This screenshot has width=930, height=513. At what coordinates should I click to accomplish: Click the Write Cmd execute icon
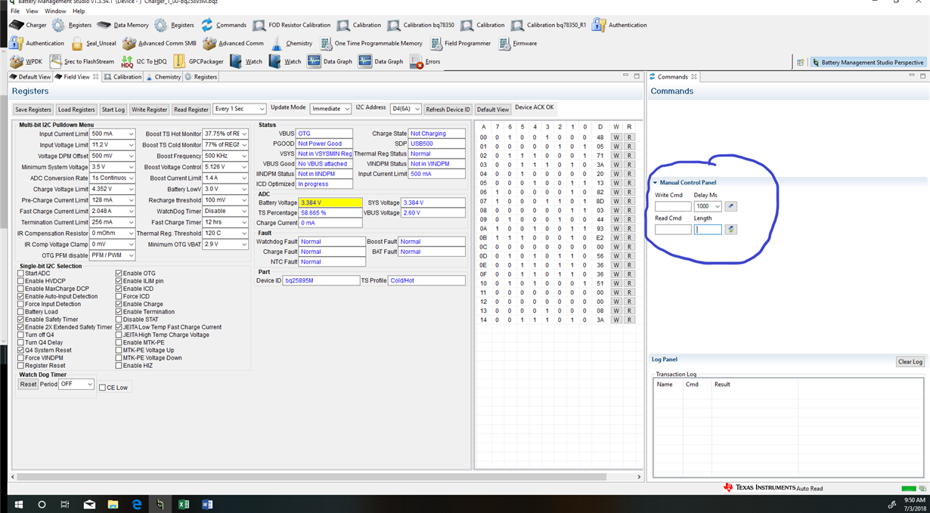(x=731, y=206)
